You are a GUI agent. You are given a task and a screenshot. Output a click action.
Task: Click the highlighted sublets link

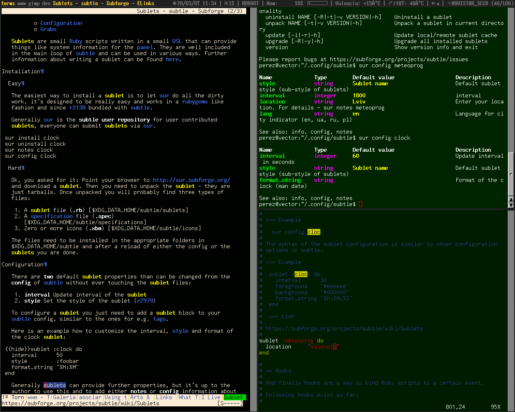tap(55, 385)
